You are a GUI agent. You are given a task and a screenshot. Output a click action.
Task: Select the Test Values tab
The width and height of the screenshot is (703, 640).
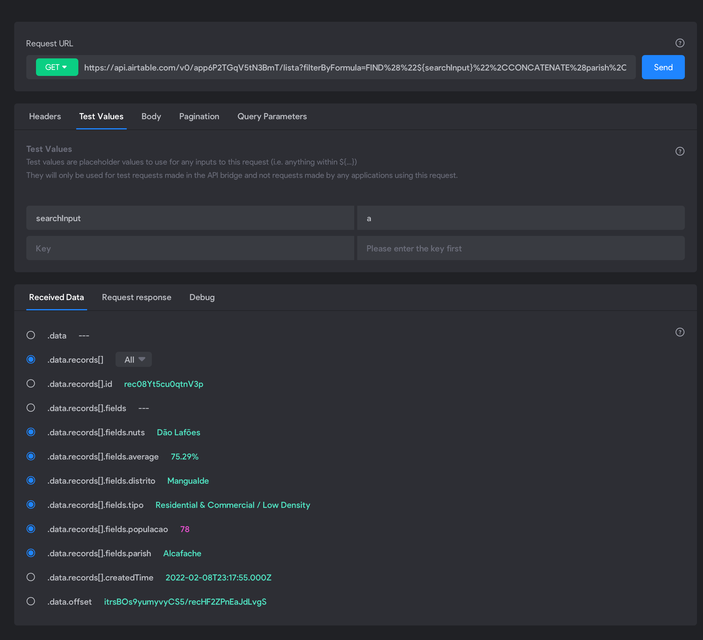101,116
